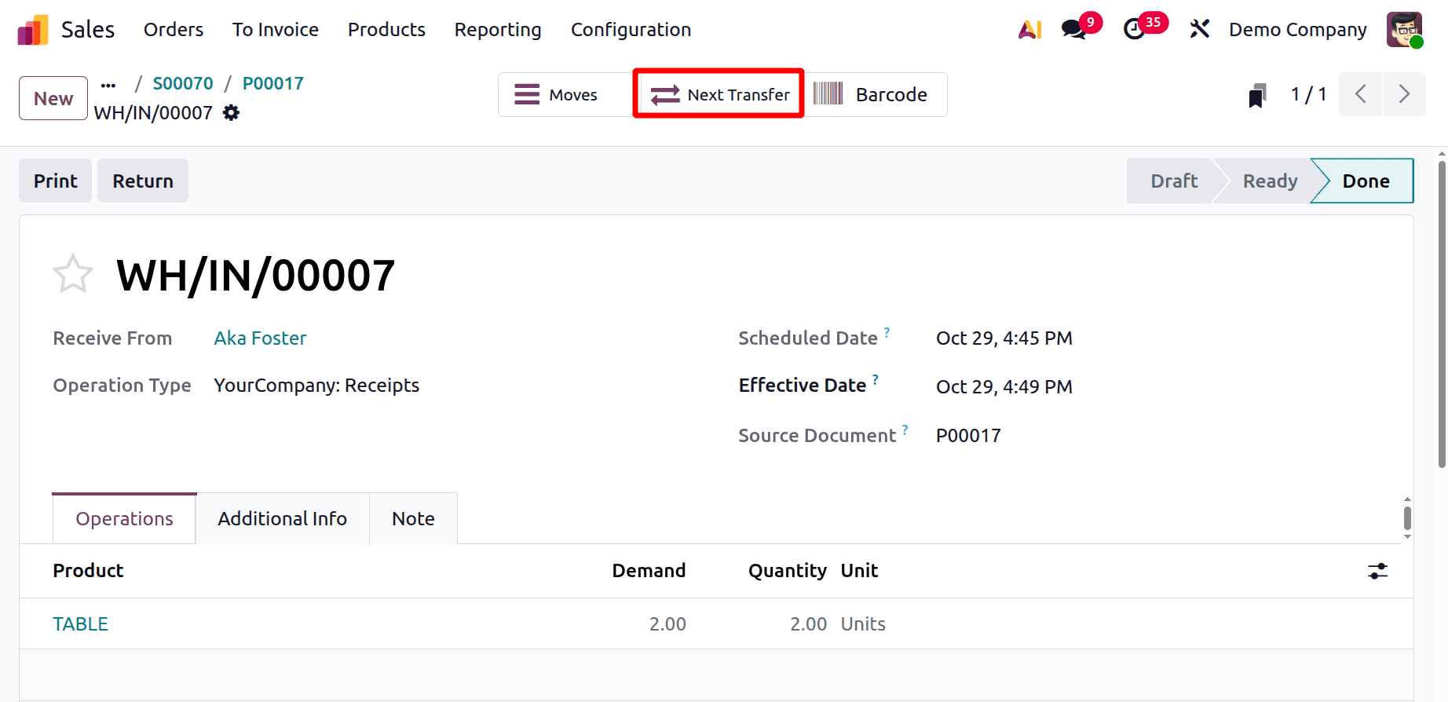This screenshot has width=1448, height=702.
Task: Open the TABLE product link
Action: click(80, 624)
